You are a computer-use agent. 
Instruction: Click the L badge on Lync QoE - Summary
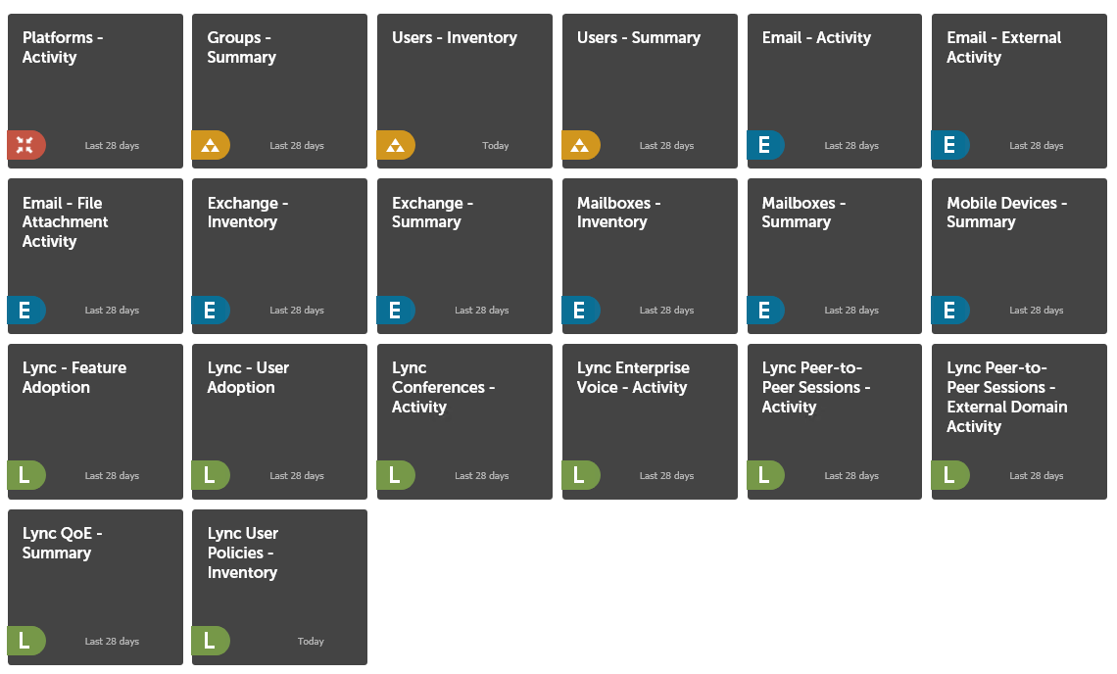click(26, 641)
